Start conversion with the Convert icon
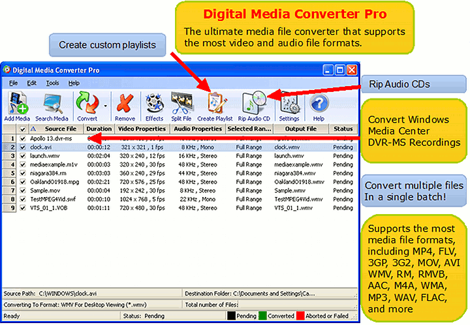 (x=87, y=102)
